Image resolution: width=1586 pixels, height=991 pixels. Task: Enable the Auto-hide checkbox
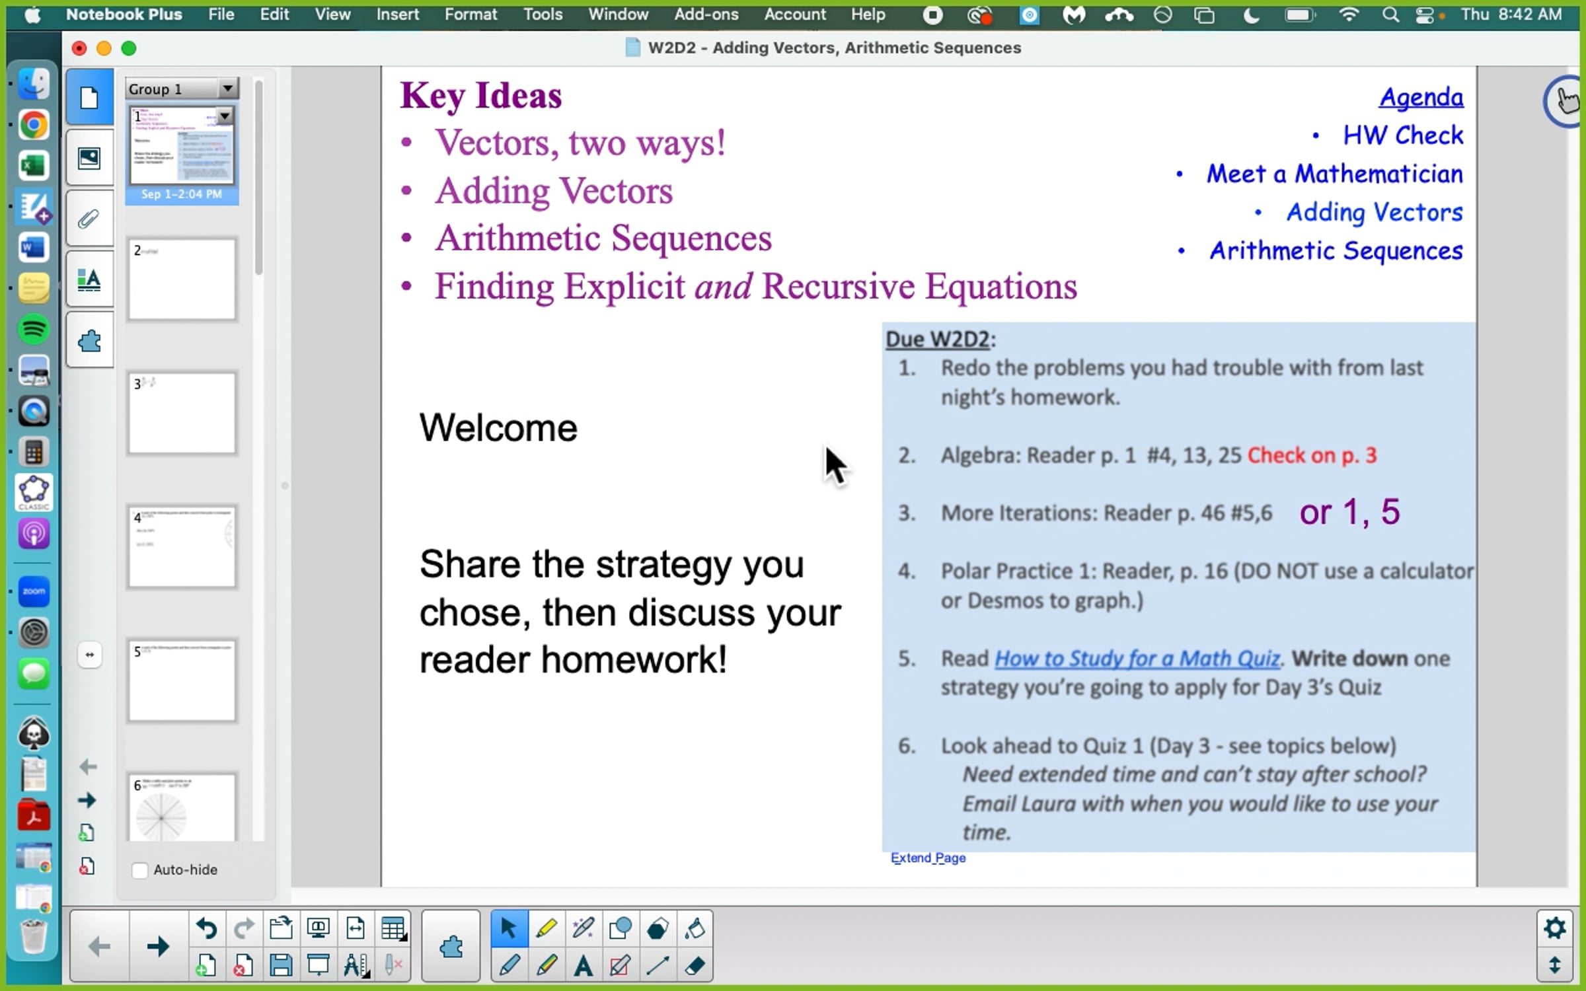click(139, 870)
